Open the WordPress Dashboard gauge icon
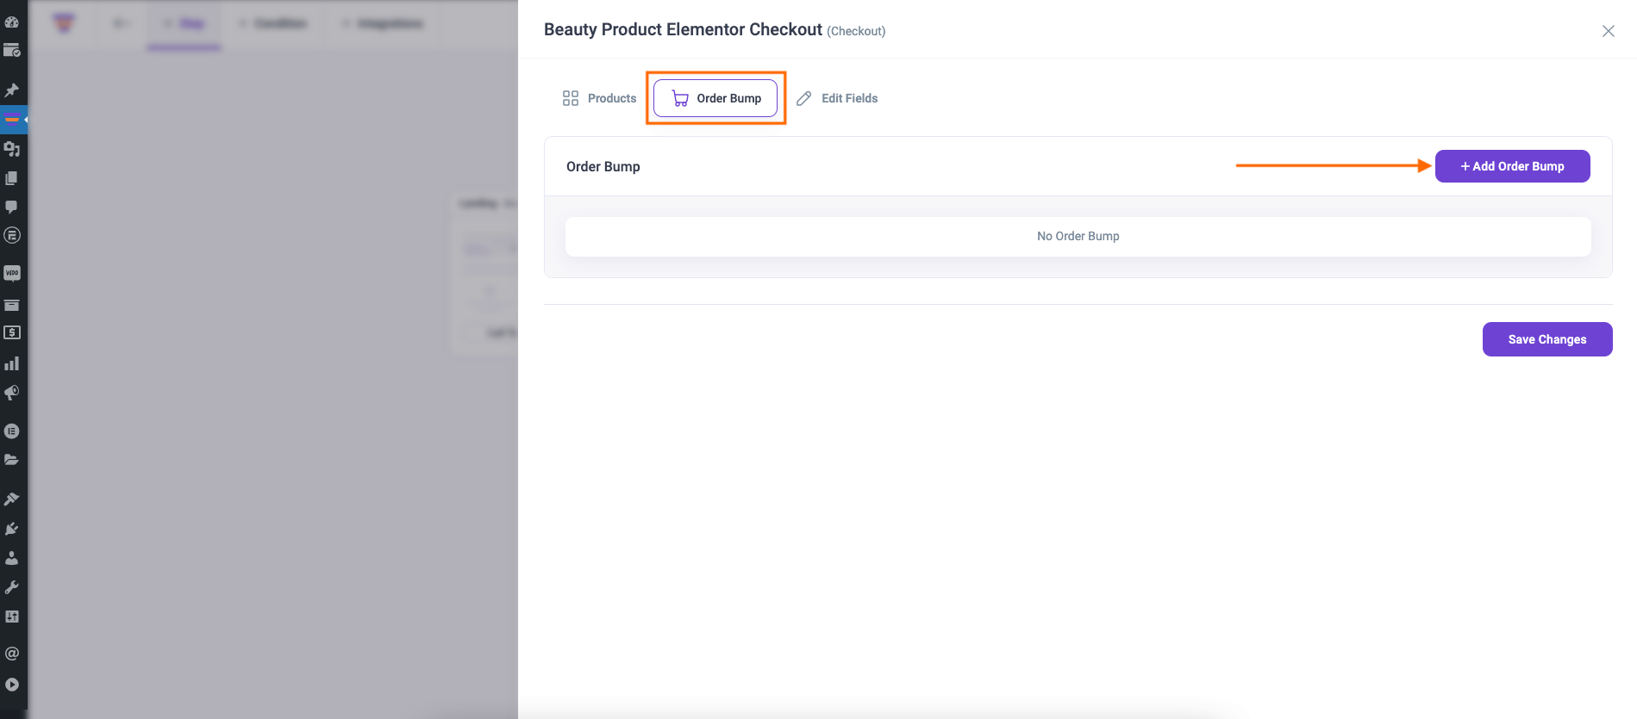 12,22
